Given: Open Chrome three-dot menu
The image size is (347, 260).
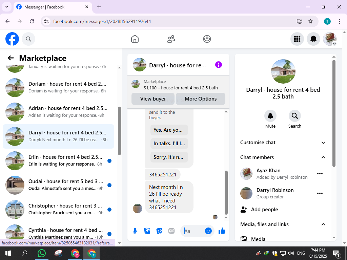Looking at the screenshot, I should 340,21.
